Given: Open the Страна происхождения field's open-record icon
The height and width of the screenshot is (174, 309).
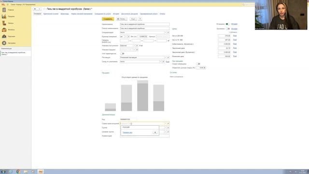Looking at the screenshot, I should click(x=168, y=124).
